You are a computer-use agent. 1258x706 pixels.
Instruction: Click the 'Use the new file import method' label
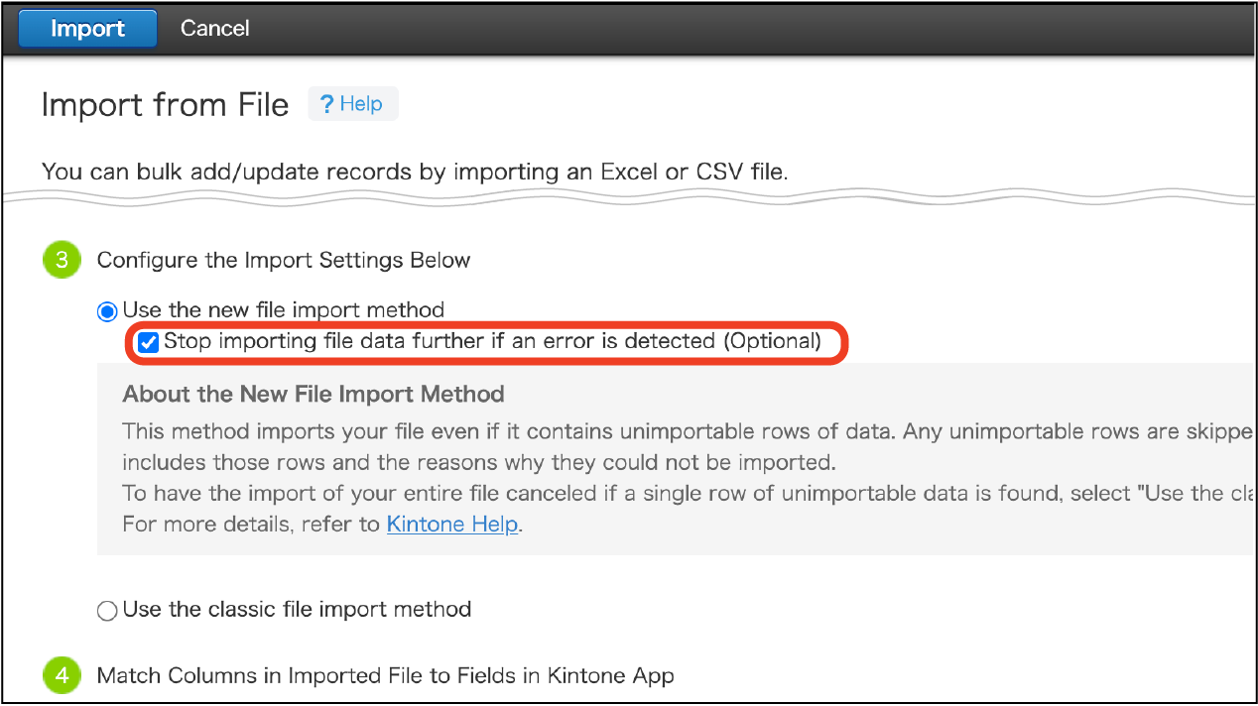(283, 310)
